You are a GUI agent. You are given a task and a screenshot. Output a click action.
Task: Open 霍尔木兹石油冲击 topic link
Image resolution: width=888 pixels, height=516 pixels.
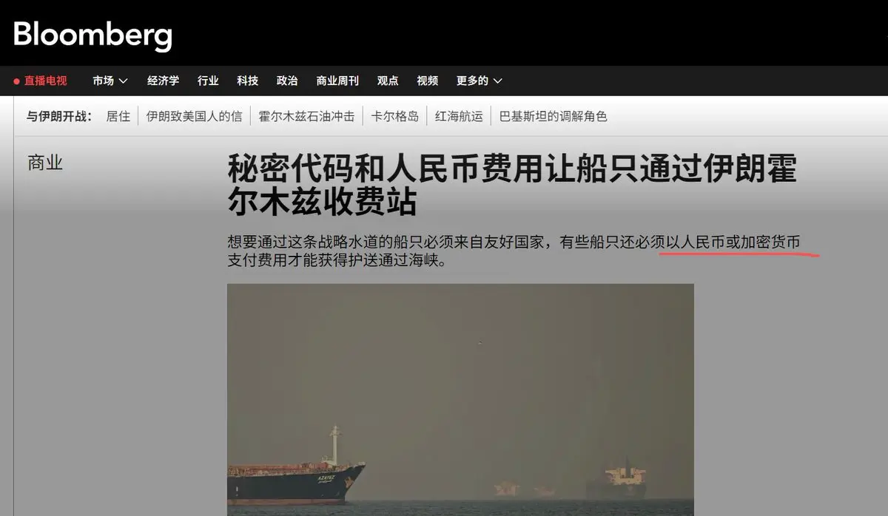pos(306,116)
